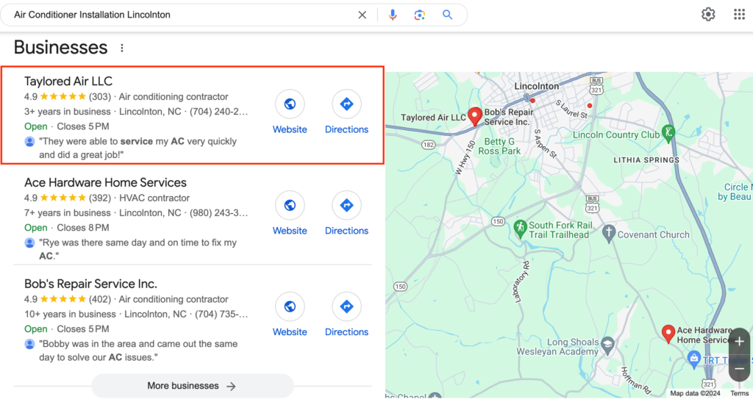Screen dimensions: 753x399
Task: Open the Website link for Taylored Air LLC
Action: click(x=290, y=129)
